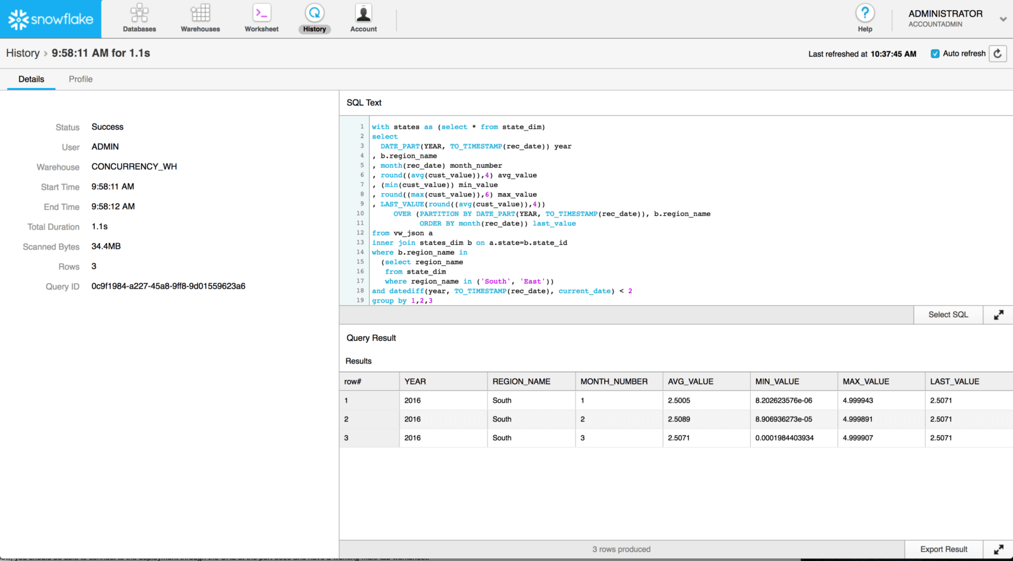The image size is (1013, 561).
Task: Toggle the Auto refresh checkbox
Action: click(x=935, y=54)
